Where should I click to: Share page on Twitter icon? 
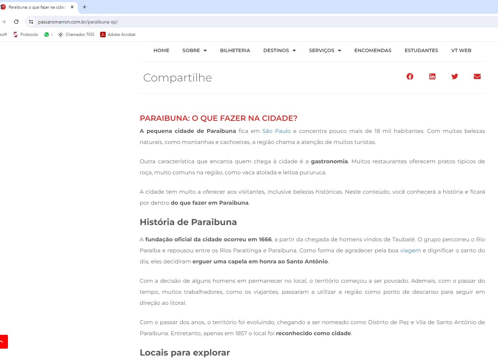tap(454, 77)
